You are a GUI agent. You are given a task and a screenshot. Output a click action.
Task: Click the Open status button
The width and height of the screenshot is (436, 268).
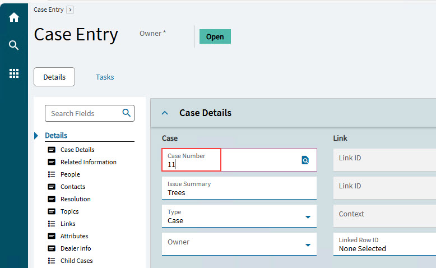click(215, 36)
